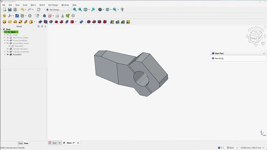Screen dimensions: 267x150
Task: Select the Polar Pattern tool icon
Action: click(123, 22)
